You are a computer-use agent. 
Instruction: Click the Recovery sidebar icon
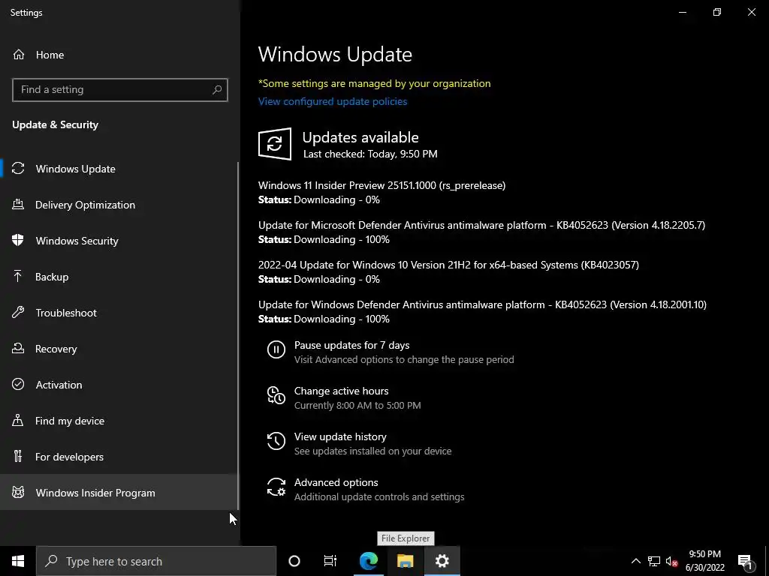(x=18, y=349)
